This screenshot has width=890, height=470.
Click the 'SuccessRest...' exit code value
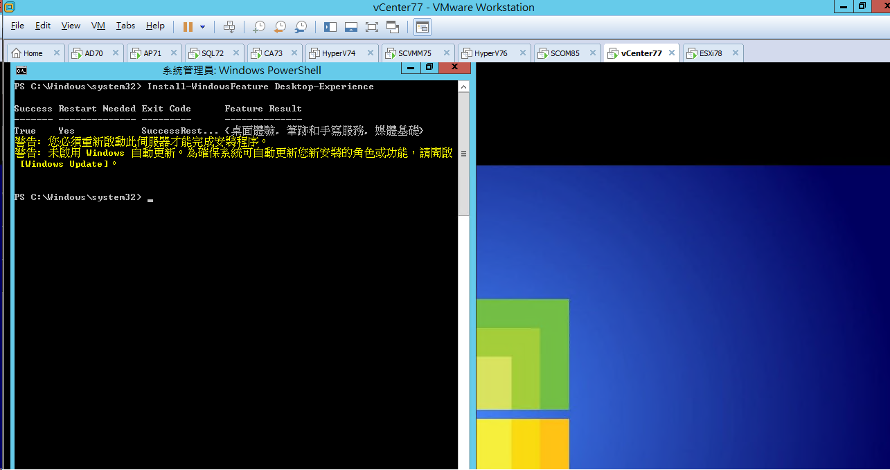pyautogui.click(x=180, y=131)
